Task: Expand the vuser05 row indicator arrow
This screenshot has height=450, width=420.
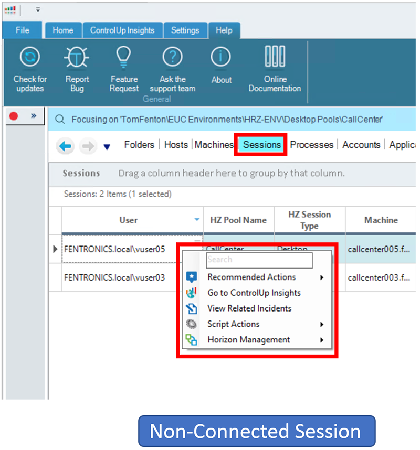Action: (x=56, y=249)
